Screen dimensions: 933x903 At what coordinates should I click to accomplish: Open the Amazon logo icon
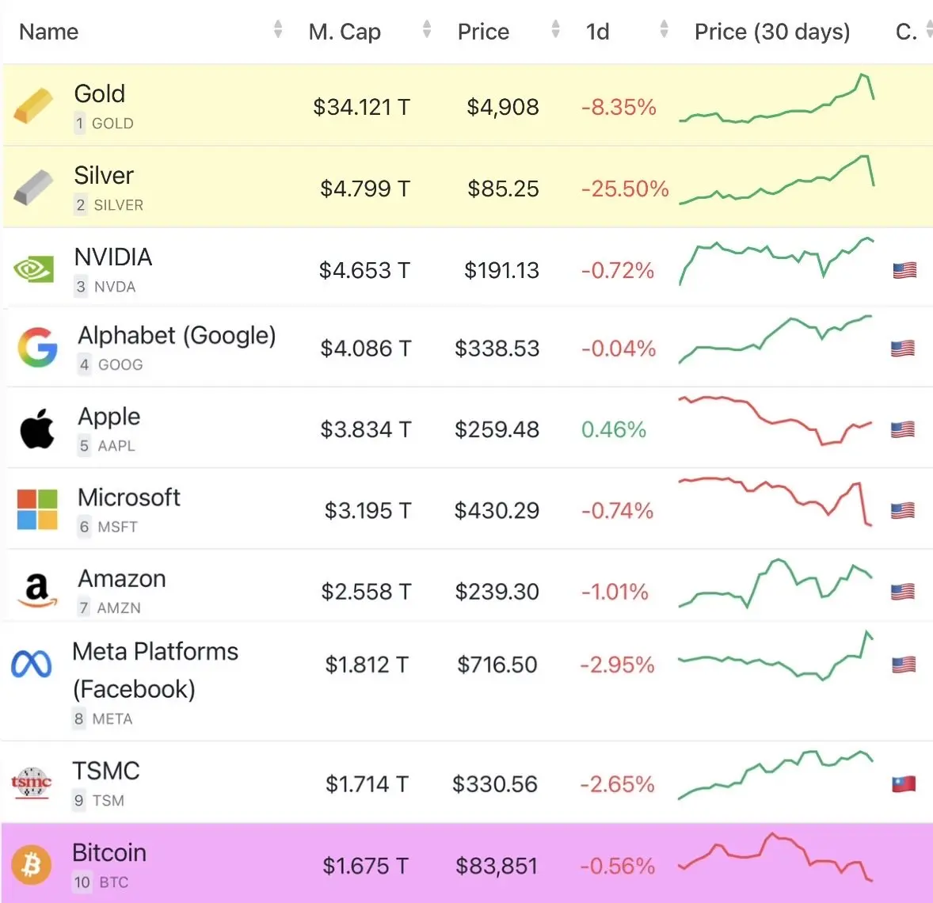36,590
